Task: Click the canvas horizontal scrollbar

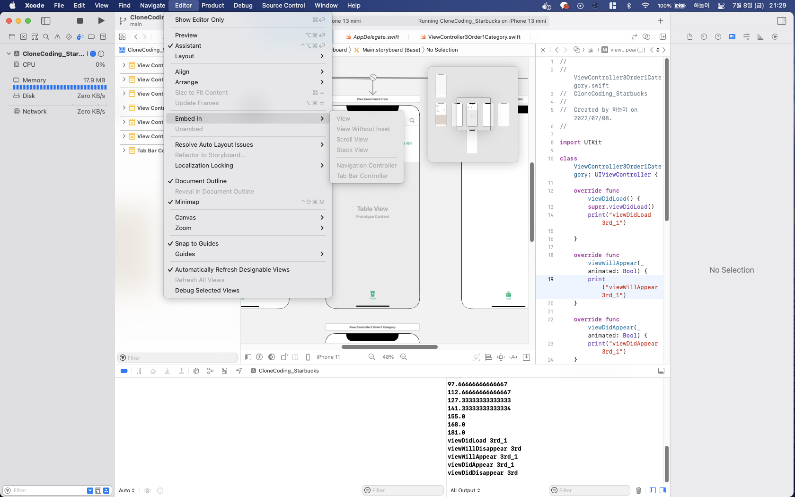Action: coord(389,347)
